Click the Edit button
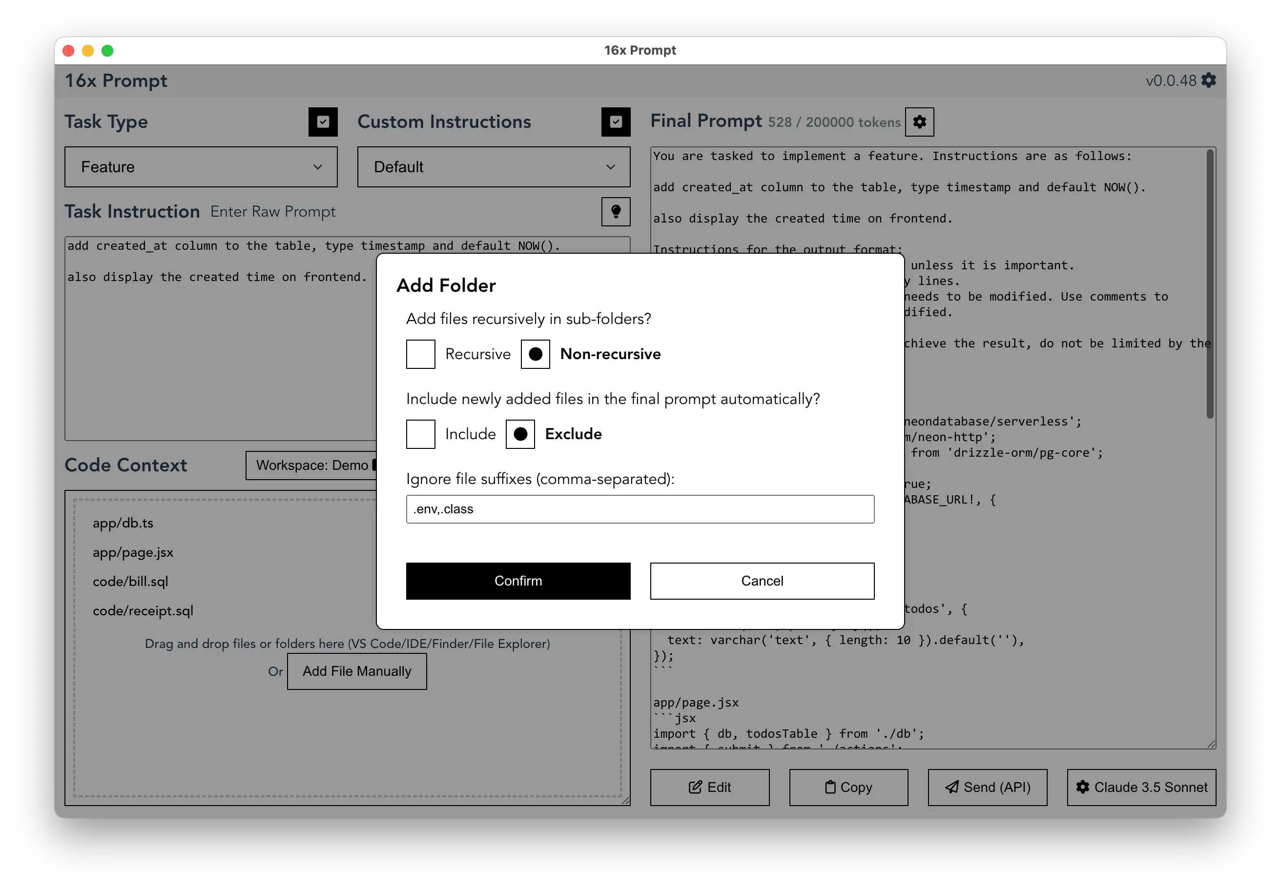This screenshot has width=1281, height=890. pyautogui.click(x=710, y=787)
